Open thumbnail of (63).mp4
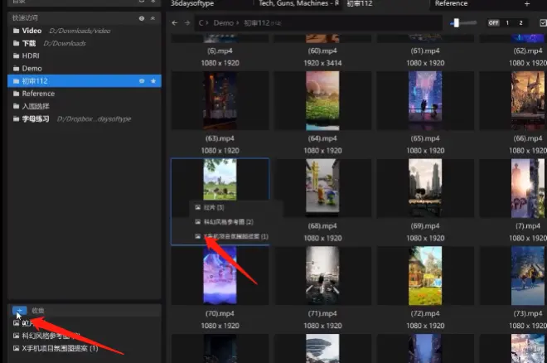 click(x=220, y=100)
